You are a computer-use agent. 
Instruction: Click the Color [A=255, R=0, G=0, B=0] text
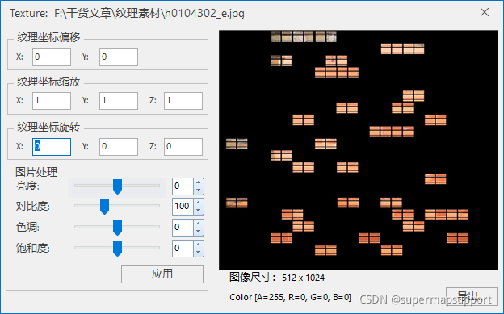pos(290,297)
